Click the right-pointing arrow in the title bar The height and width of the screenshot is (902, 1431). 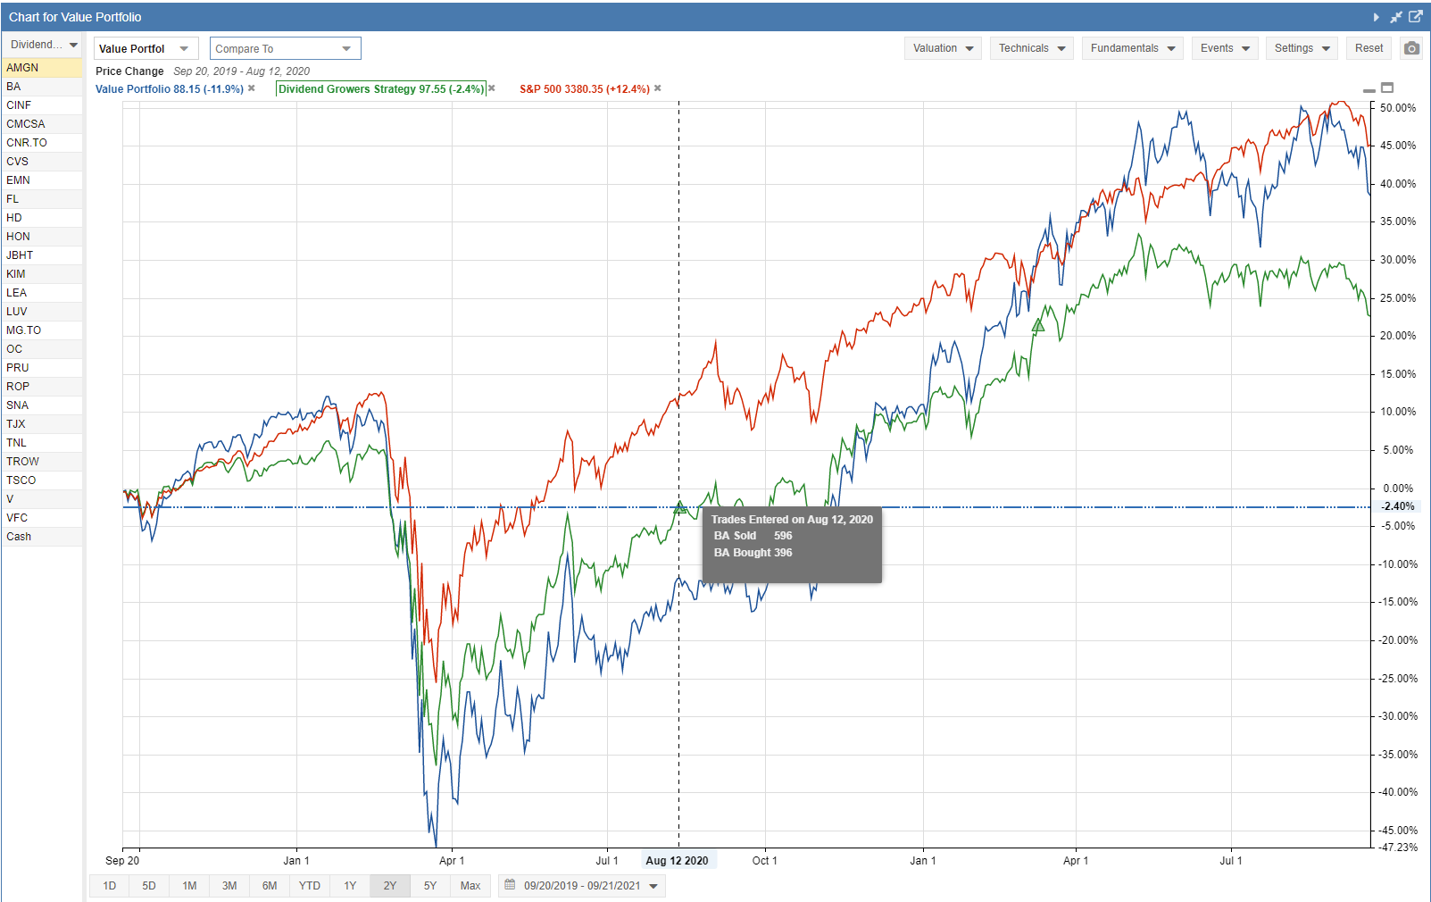pos(1376,17)
